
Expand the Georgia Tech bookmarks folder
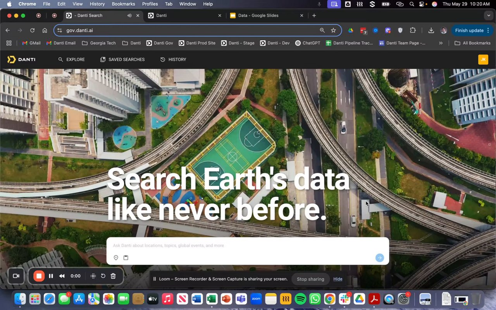point(99,43)
